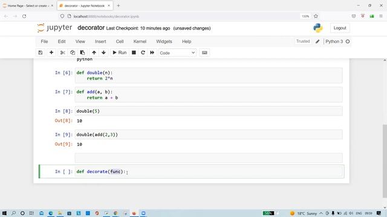Save notebook with the floppy disk icon
The width and height of the screenshot is (387, 217).
pos(41,52)
